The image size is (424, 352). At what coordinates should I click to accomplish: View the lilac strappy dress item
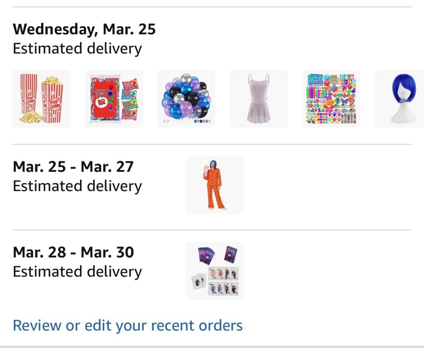[259, 99]
